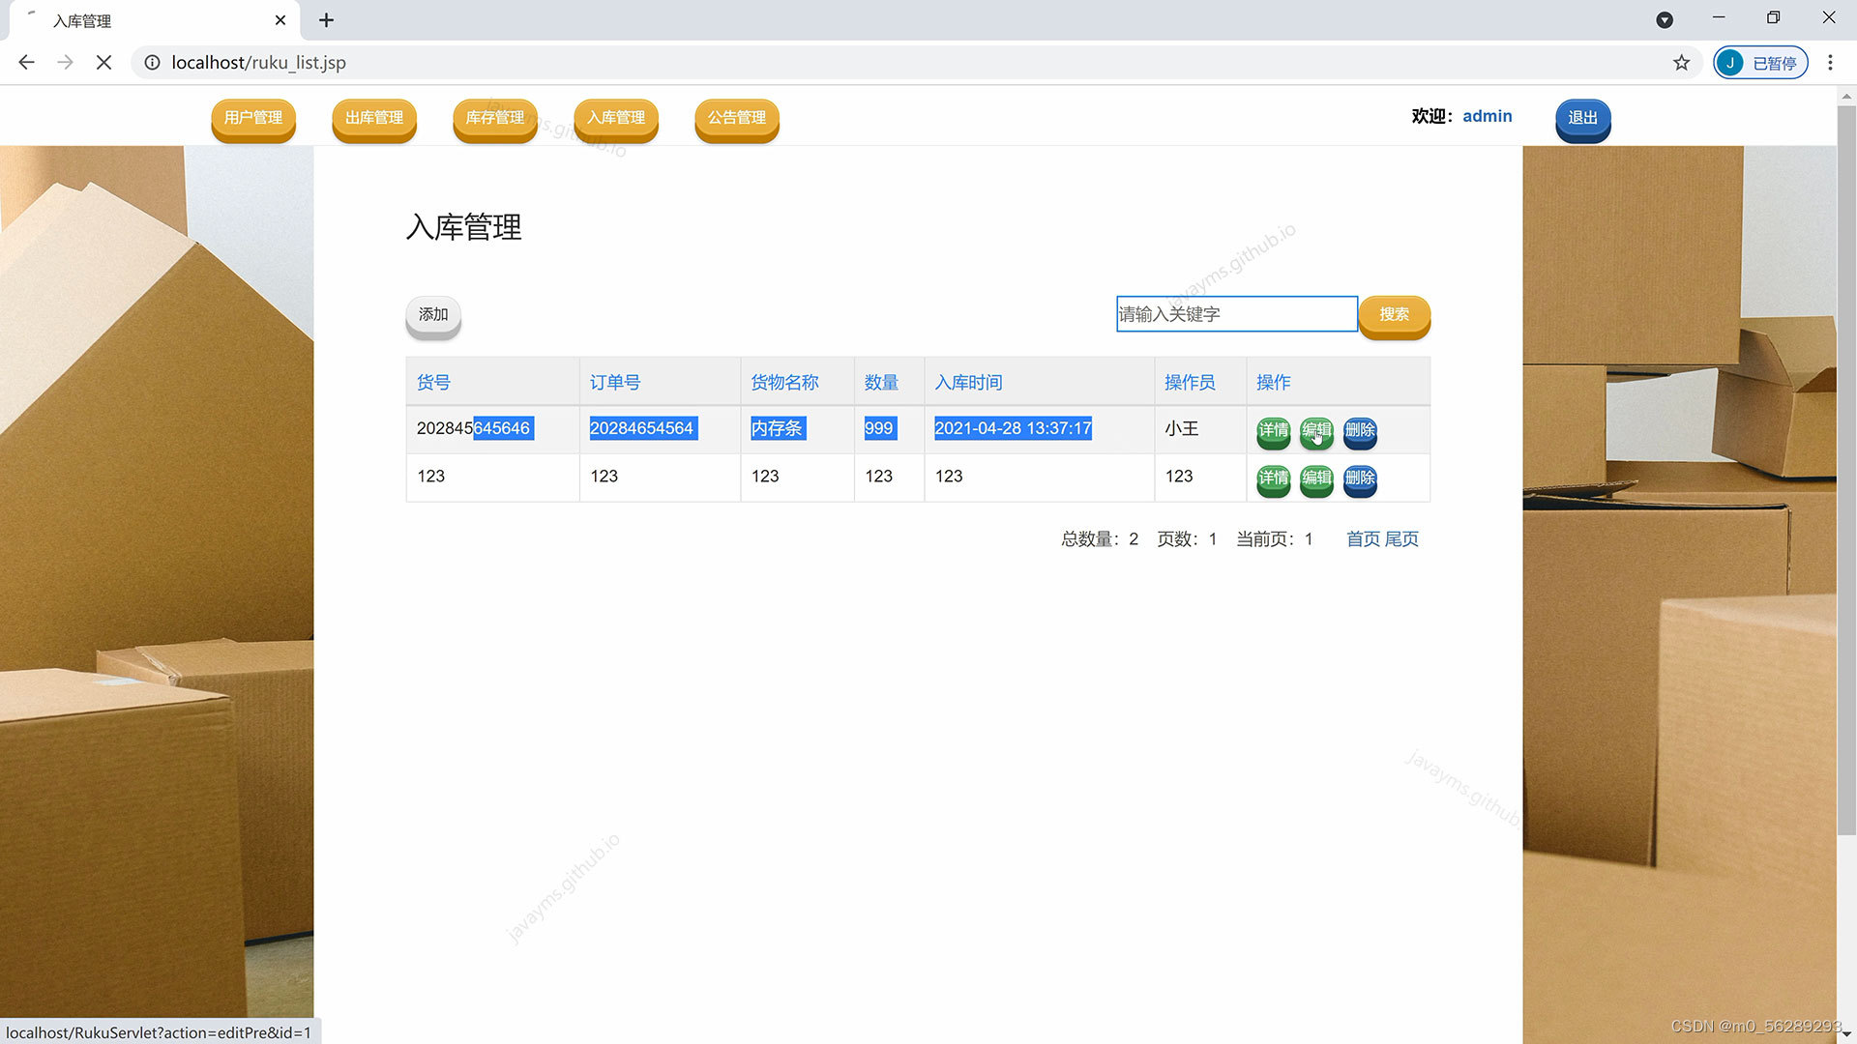Open profile button labeled 已暂停
Image resolution: width=1857 pixels, height=1044 pixels.
pos(1760,63)
